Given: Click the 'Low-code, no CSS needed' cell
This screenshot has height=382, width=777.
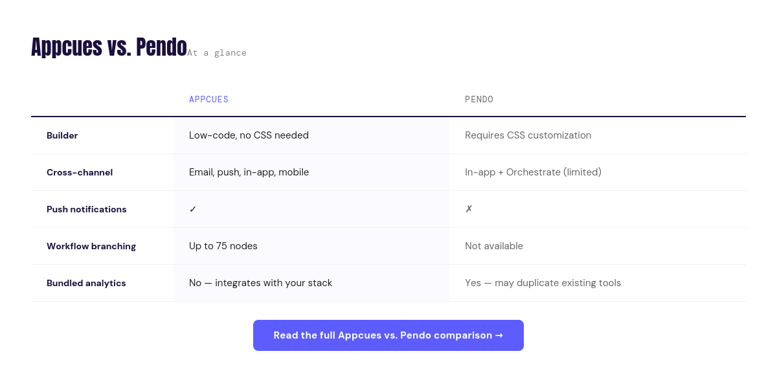Looking at the screenshot, I should tap(249, 135).
